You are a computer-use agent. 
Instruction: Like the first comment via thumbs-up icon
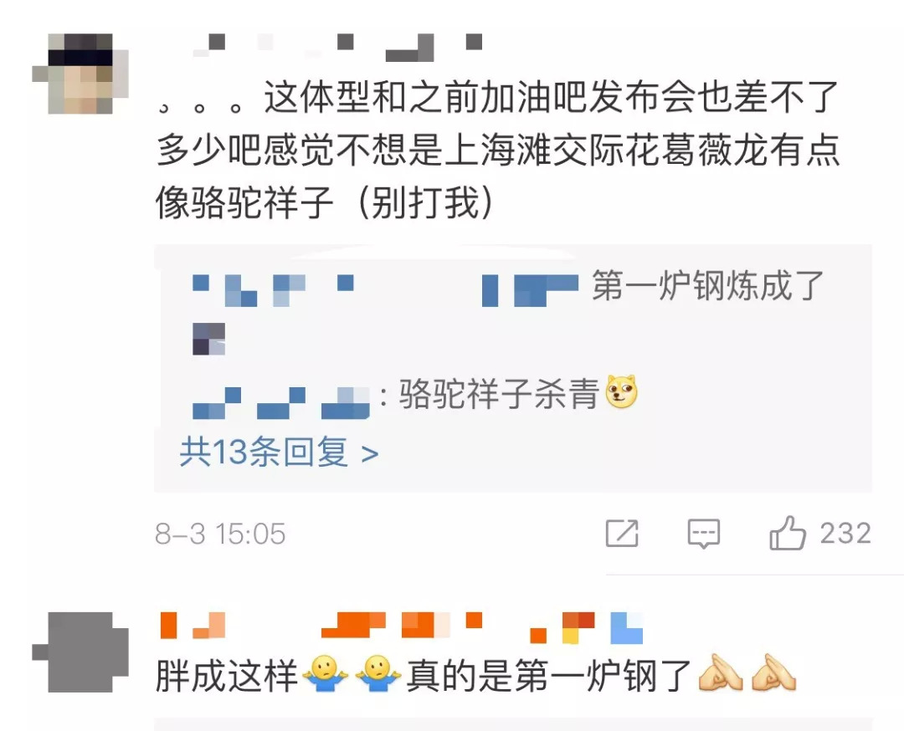tap(788, 532)
